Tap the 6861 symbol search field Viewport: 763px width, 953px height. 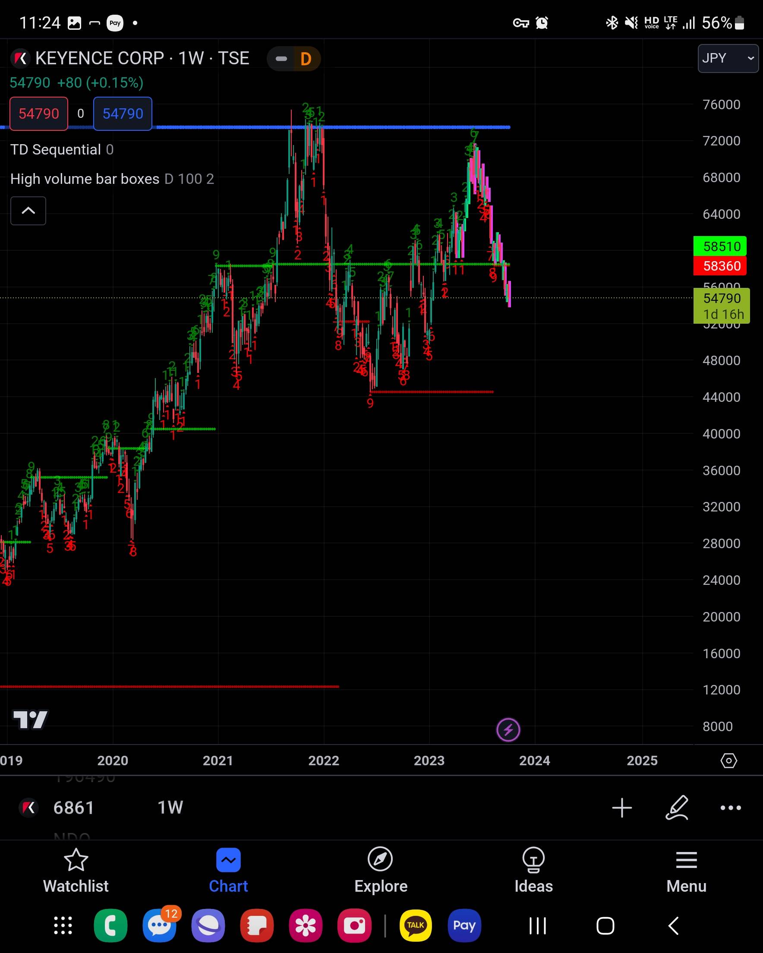pos(73,808)
